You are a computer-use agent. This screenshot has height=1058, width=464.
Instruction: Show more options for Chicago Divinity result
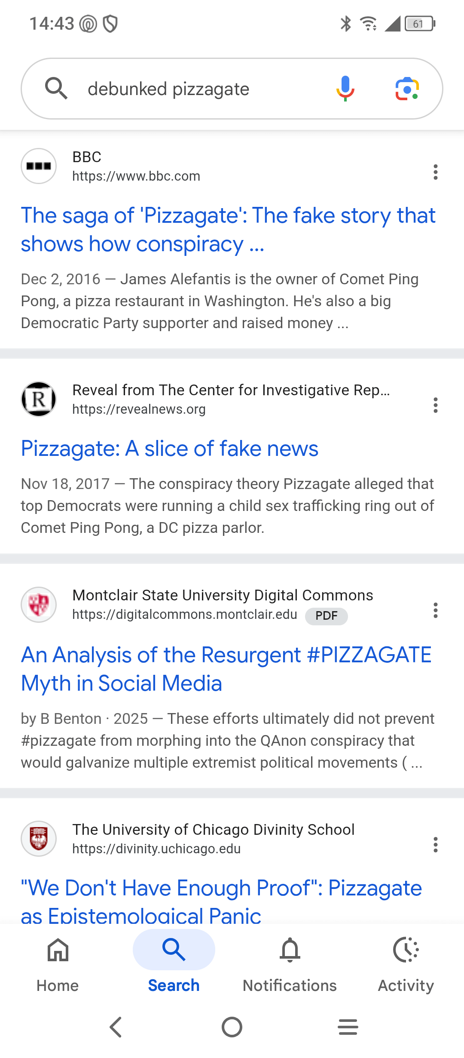(436, 845)
